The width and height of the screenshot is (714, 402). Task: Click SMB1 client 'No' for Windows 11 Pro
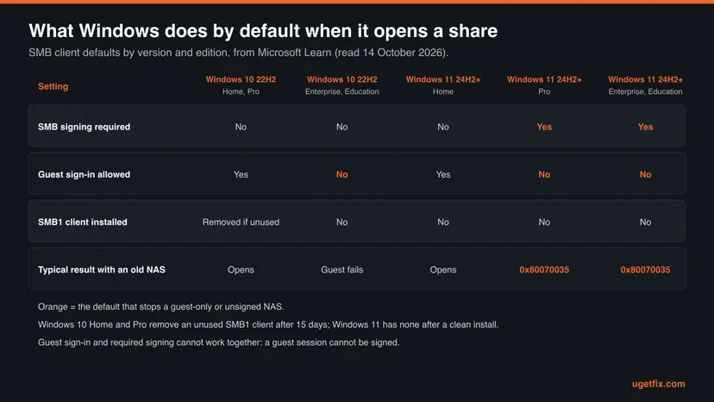pos(544,222)
